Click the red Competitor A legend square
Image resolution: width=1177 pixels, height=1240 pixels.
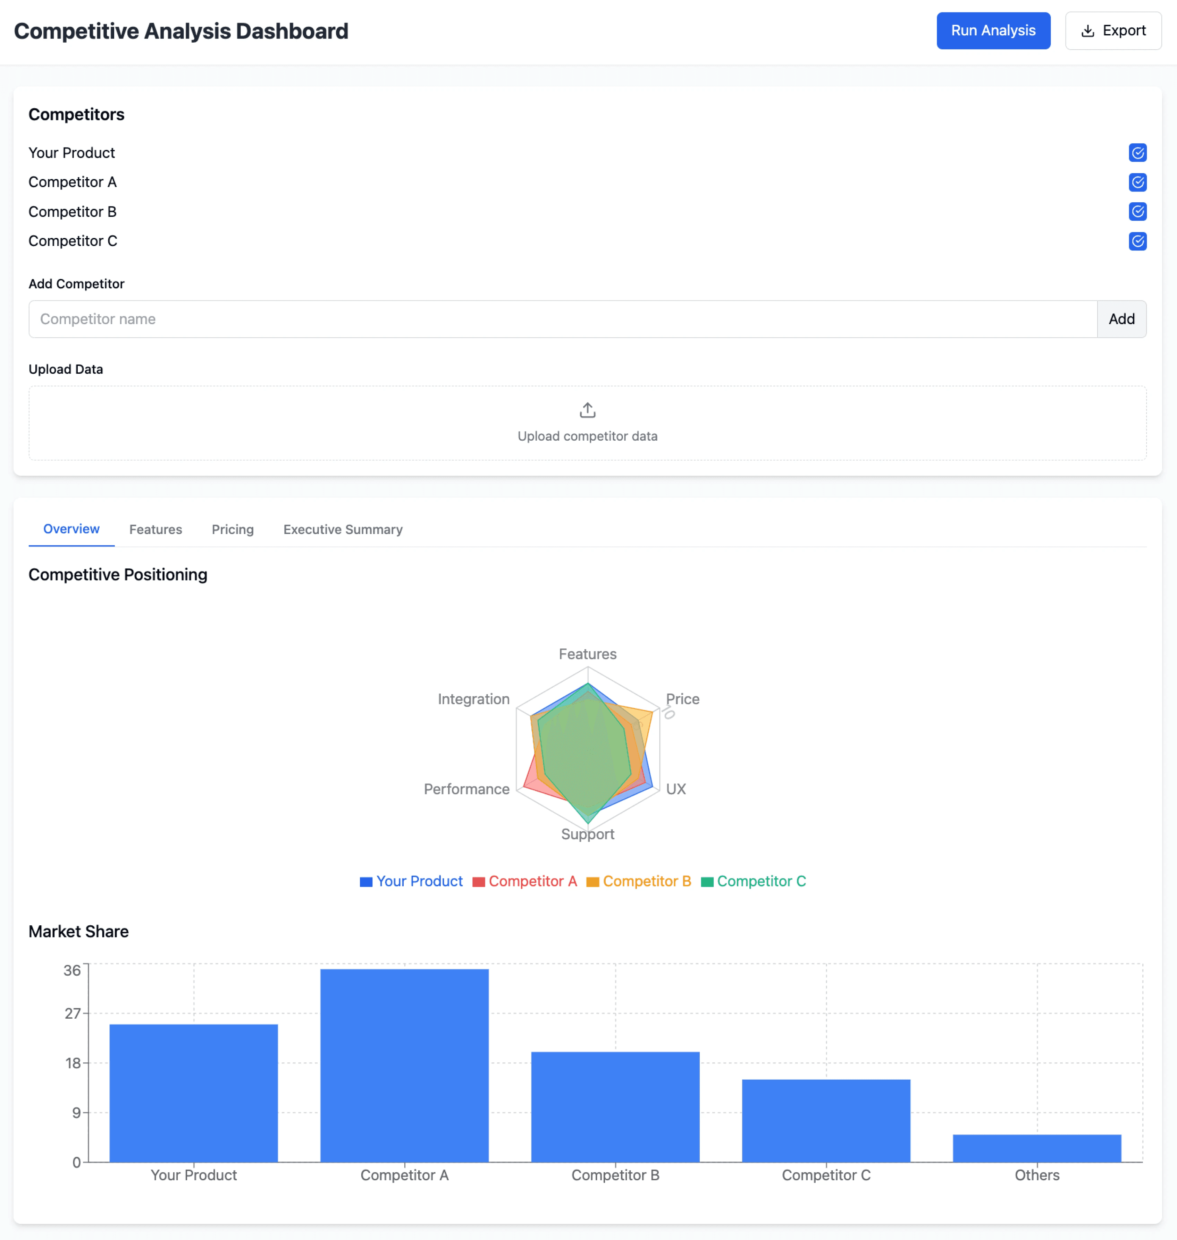click(x=479, y=882)
